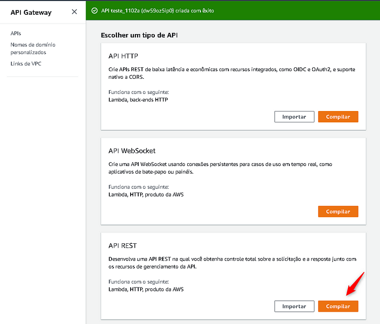Close the API Gateway side panel
The width and height of the screenshot is (380, 324).
pos(75,11)
